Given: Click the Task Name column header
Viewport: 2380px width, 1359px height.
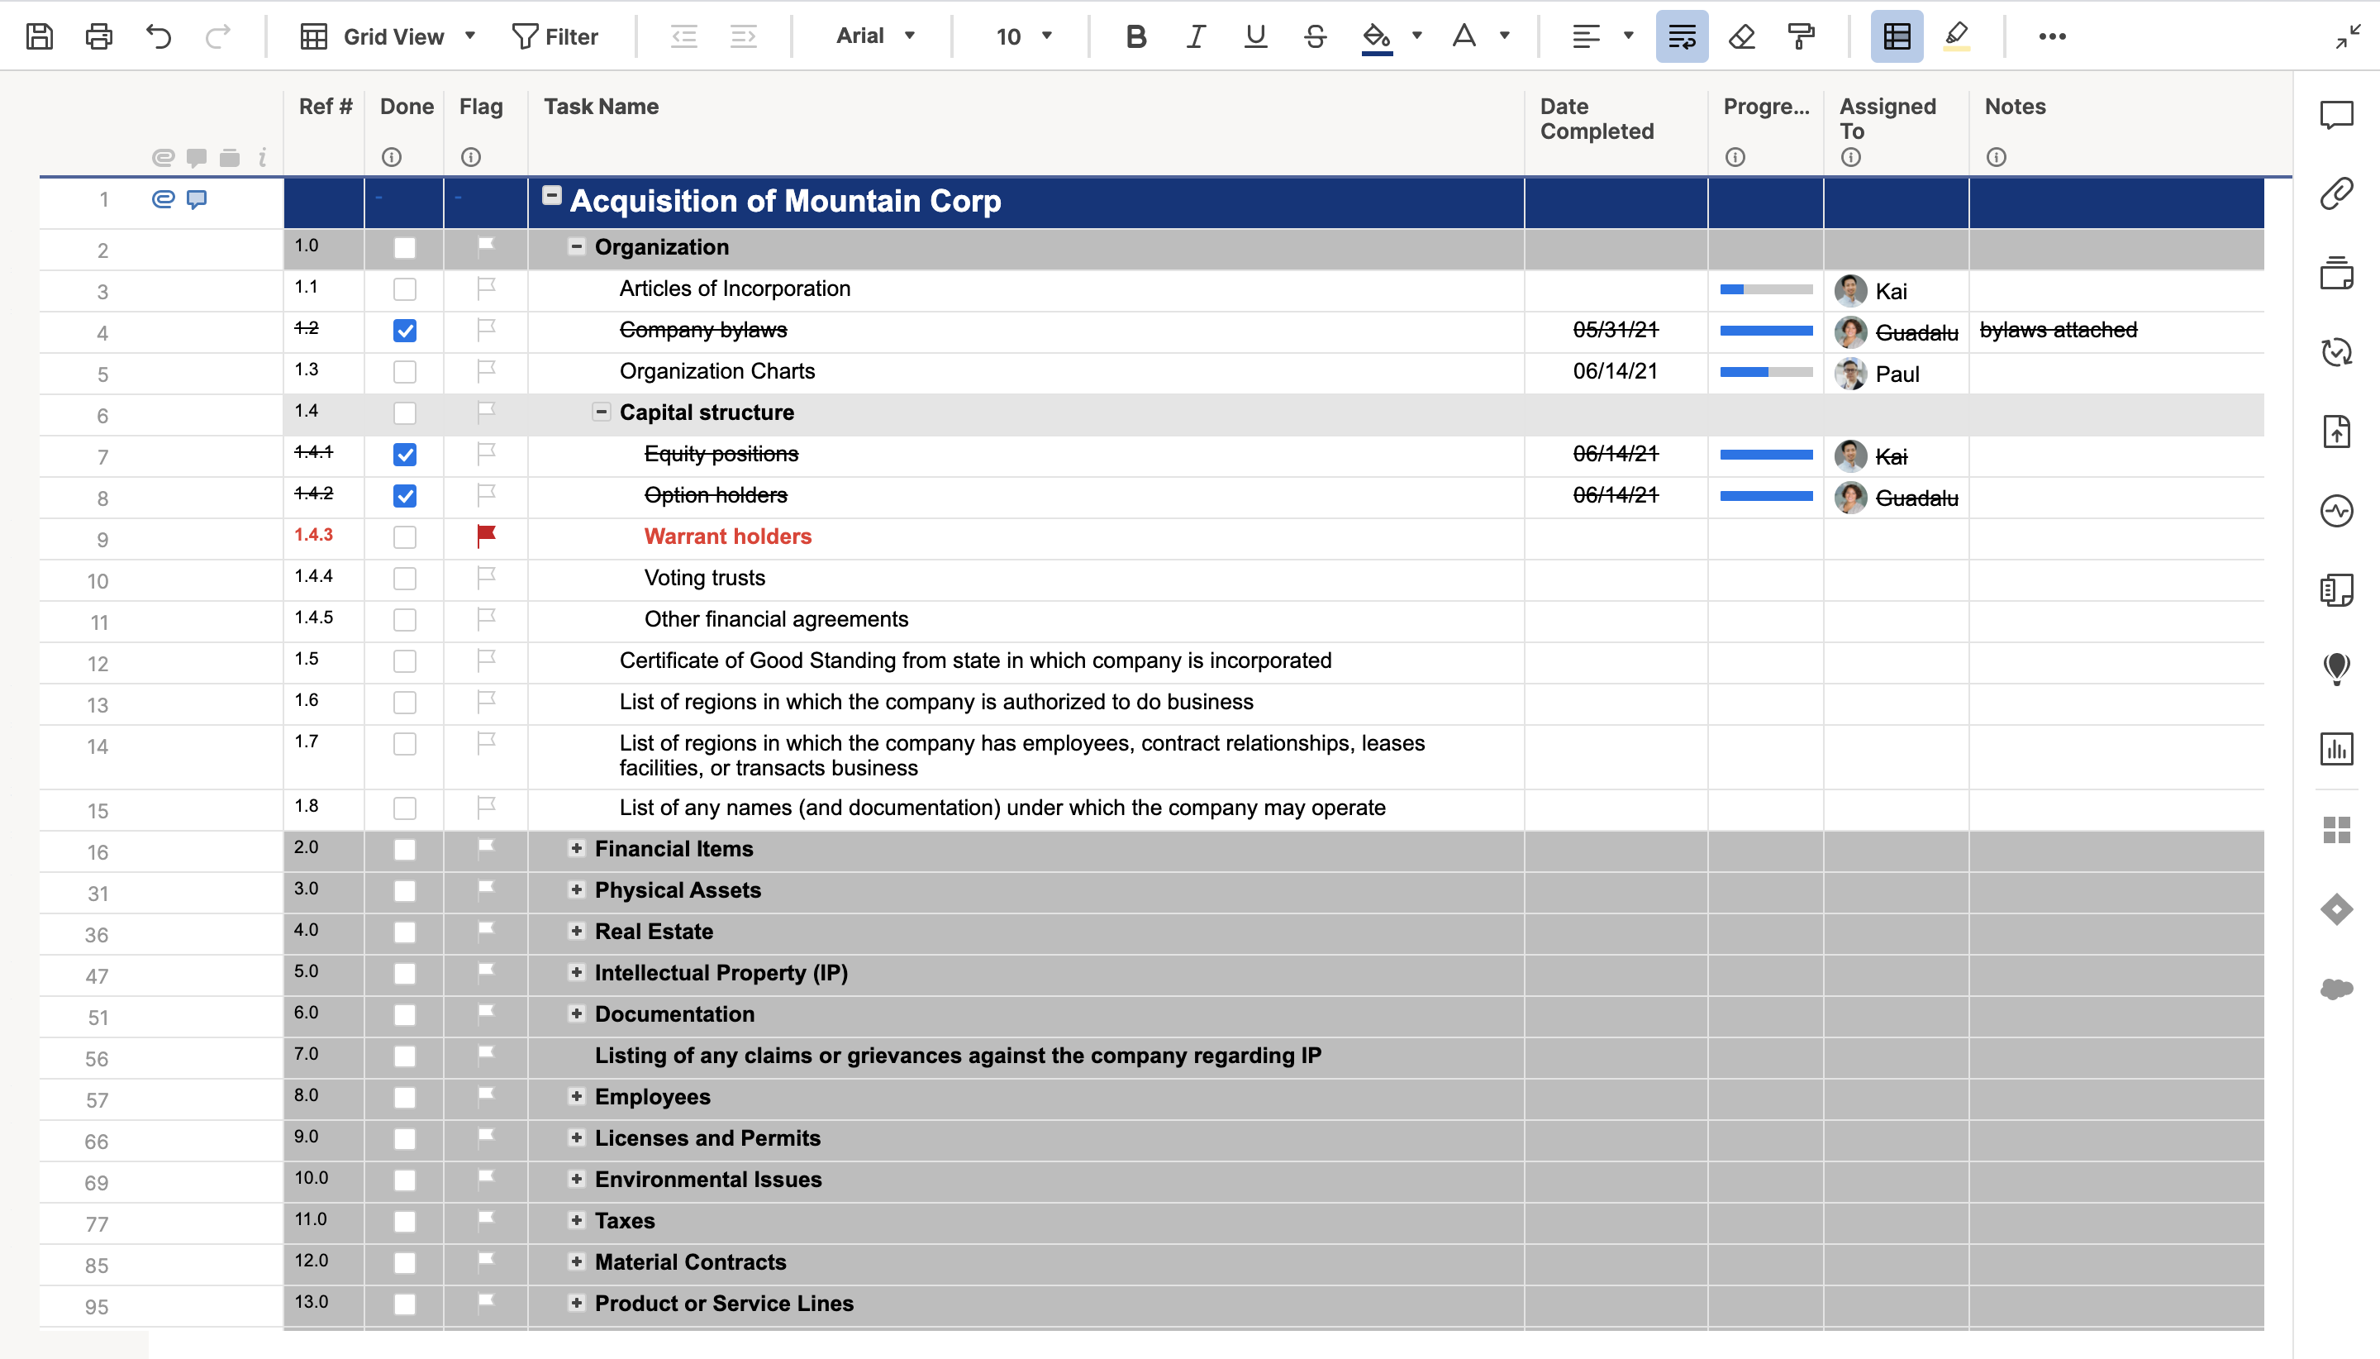Looking at the screenshot, I should point(602,107).
